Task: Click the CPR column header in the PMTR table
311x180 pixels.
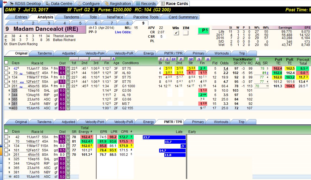Action: click(124, 132)
